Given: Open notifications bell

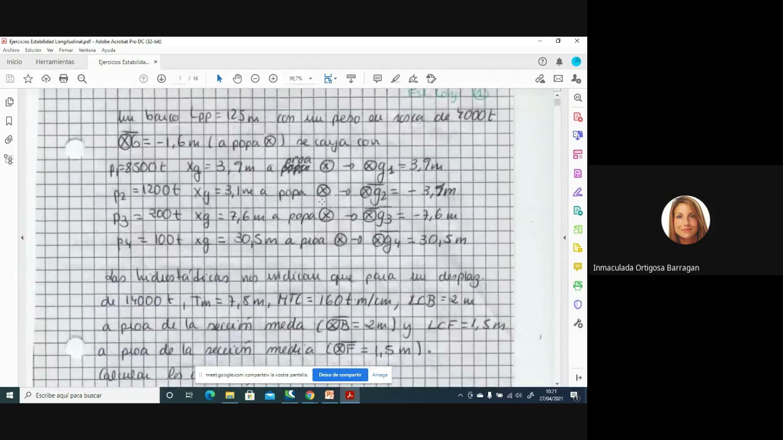Looking at the screenshot, I should 559,62.
